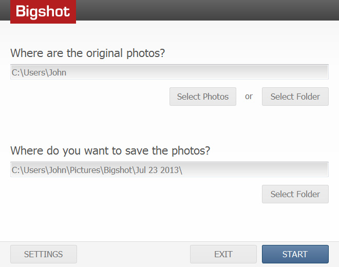This screenshot has height=267, width=339.
Task: Click the 'Where are the original photos?' heading
Action: [88, 53]
